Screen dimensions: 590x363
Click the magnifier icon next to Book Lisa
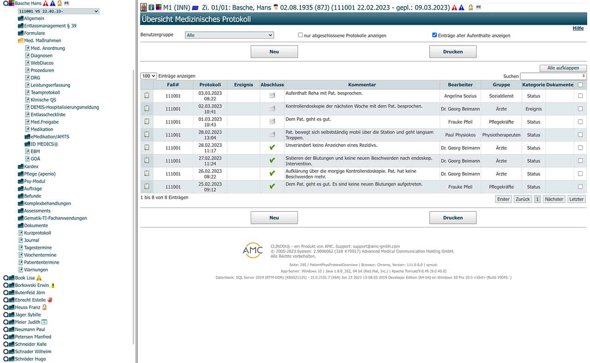pyautogui.click(x=6, y=278)
